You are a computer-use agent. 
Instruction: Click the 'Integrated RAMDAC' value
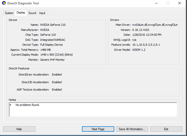click(53, 40)
